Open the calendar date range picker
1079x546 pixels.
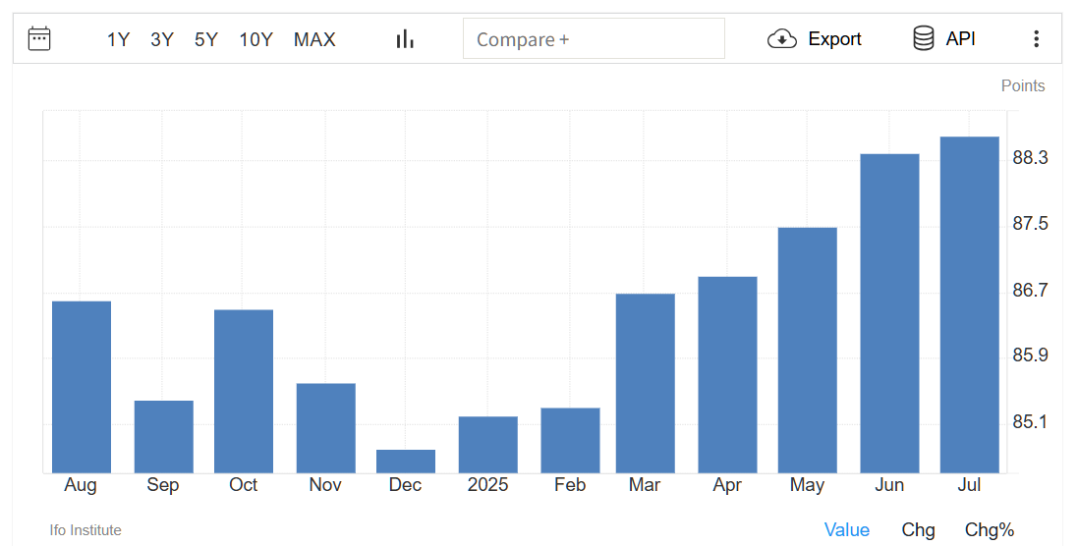pyautogui.click(x=39, y=39)
